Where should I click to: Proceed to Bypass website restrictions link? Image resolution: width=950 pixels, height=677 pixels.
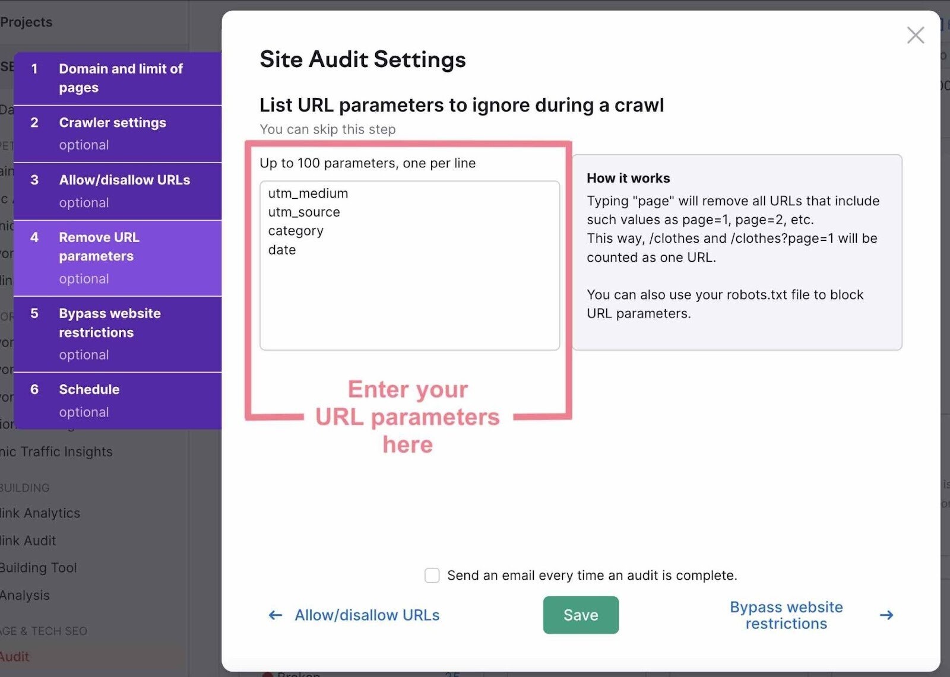tap(786, 615)
